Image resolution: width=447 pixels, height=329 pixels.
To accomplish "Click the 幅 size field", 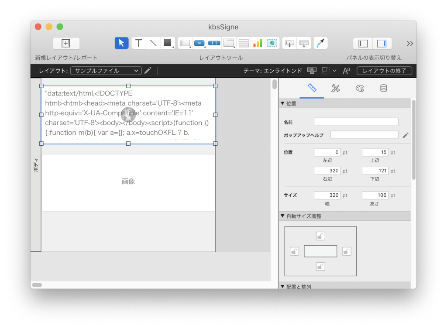I will 327,195.
